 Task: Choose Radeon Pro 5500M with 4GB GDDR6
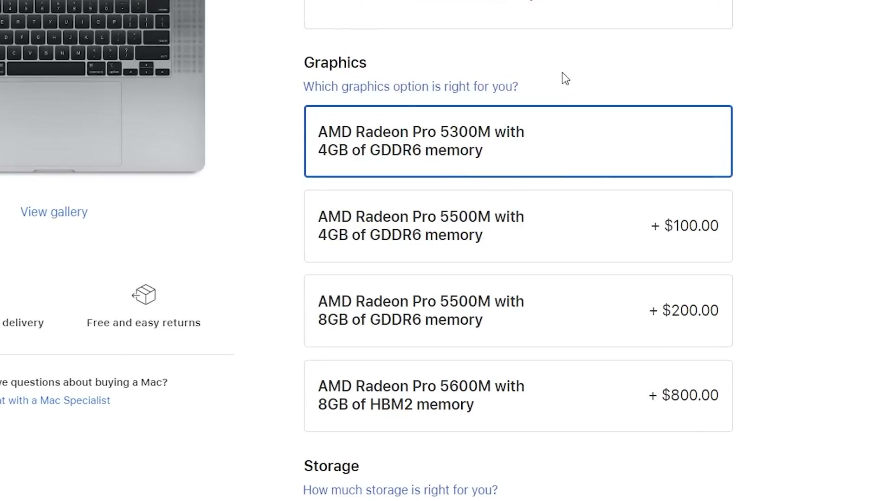[x=518, y=226]
